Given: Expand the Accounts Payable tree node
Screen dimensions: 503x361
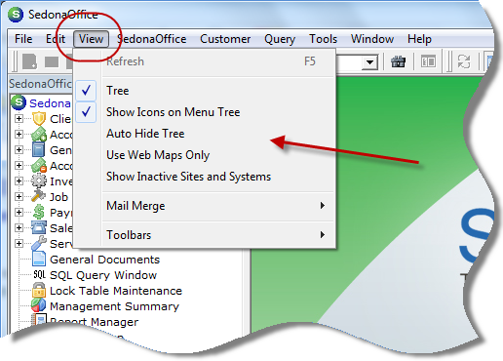Looking at the screenshot, I should tap(19, 166).
